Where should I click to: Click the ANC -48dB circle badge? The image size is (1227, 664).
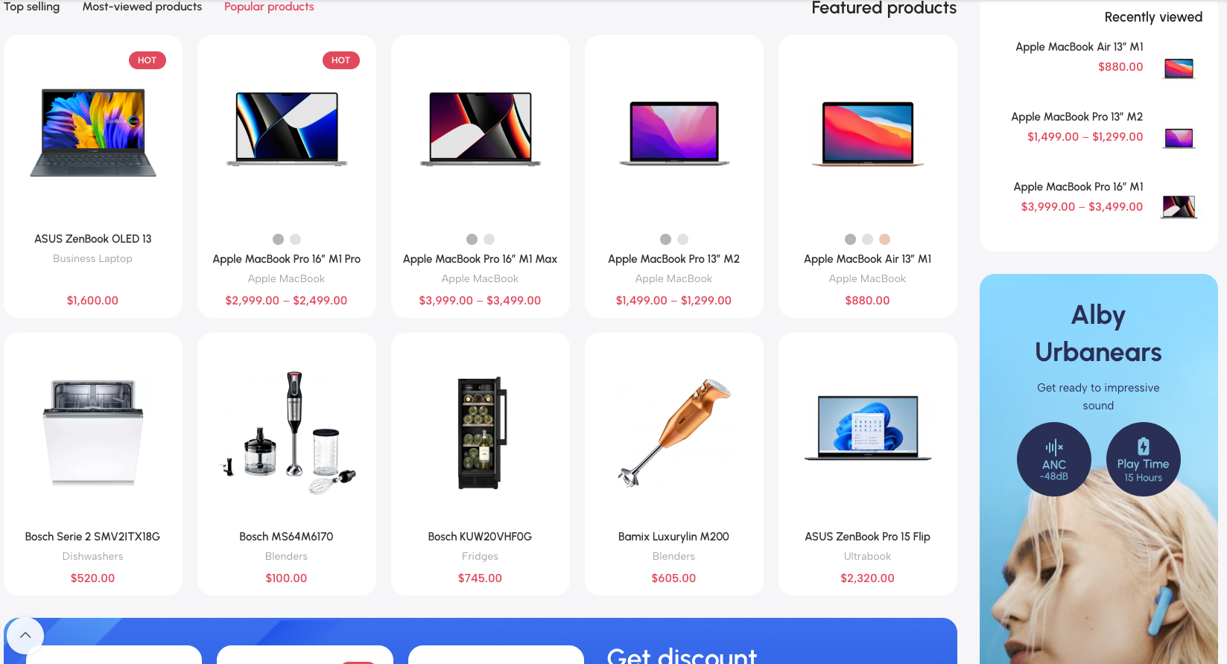click(x=1054, y=459)
